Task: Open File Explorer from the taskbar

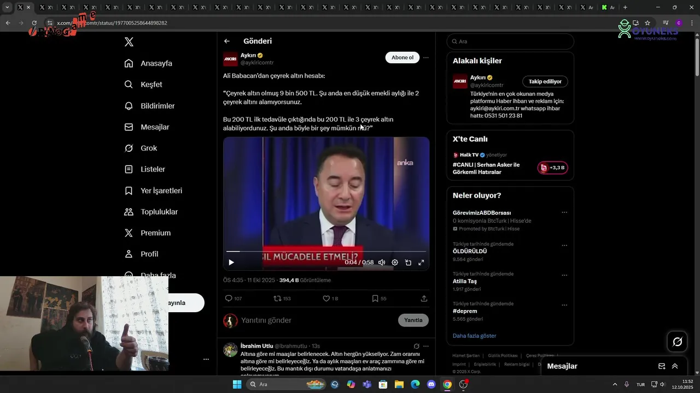Action: click(399, 384)
